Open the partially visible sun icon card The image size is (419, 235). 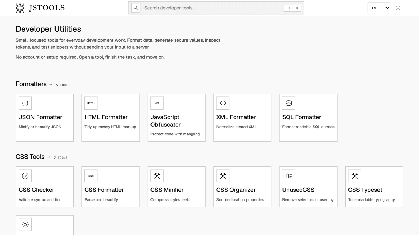[x=45, y=225]
